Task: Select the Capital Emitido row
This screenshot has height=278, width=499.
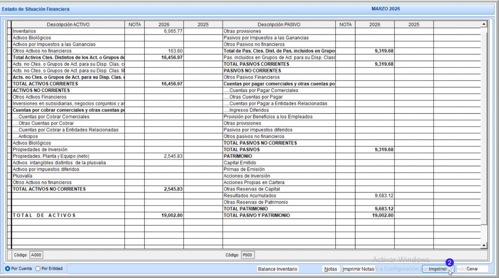Action: coord(279,163)
